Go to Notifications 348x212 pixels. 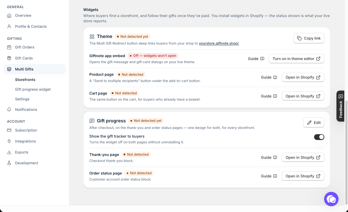coord(34,110)
